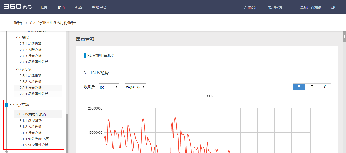Open 产品公告 link
This screenshot has width=346, height=153.
click(x=251, y=7)
